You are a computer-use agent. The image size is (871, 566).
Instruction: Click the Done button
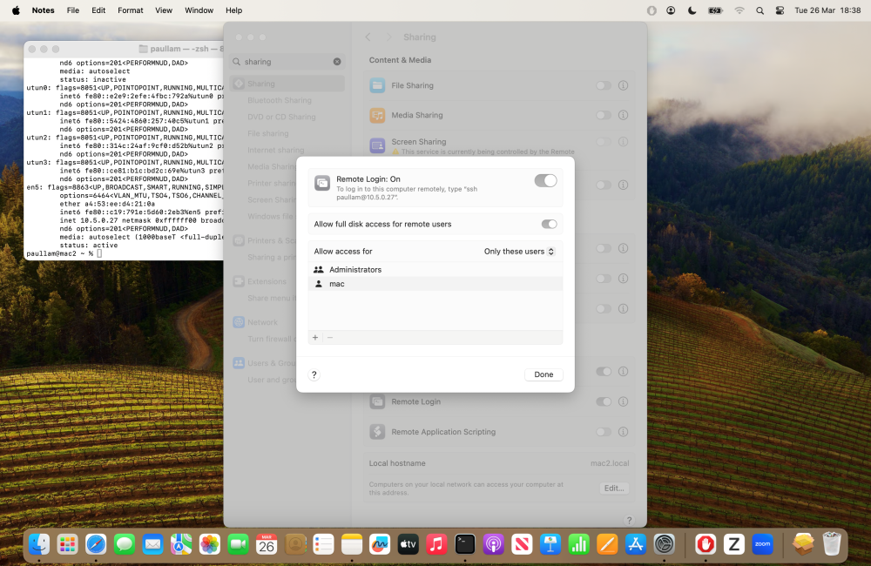pos(543,374)
